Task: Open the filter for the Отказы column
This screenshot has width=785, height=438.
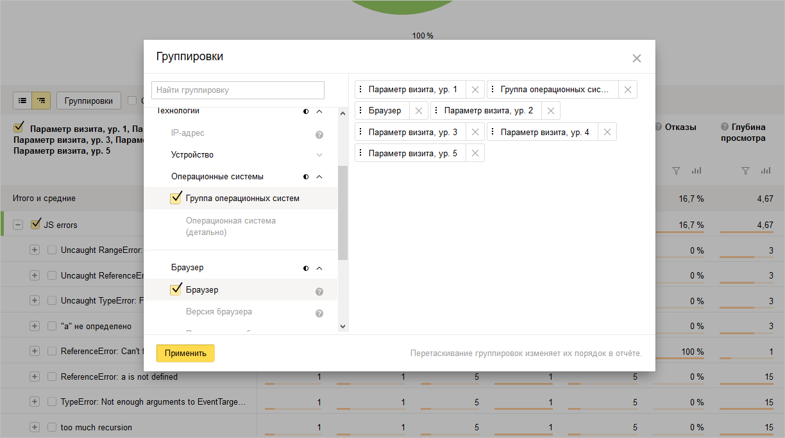Action: click(x=676, y=171)
